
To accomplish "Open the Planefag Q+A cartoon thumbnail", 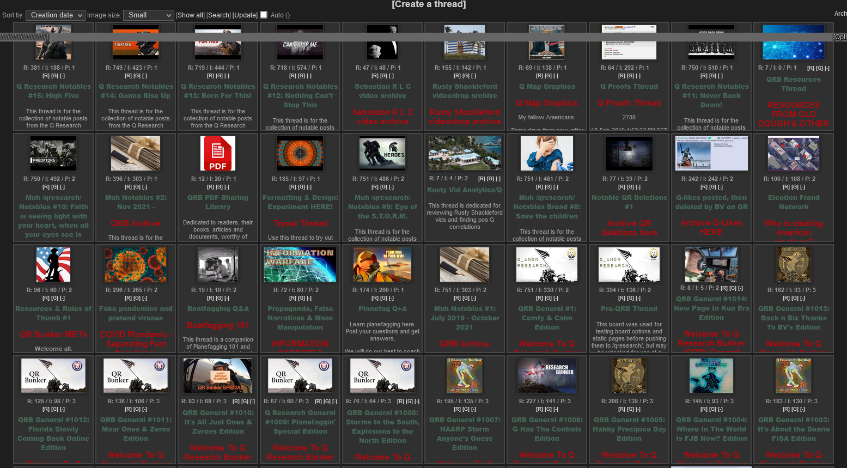I will [382, 265].
